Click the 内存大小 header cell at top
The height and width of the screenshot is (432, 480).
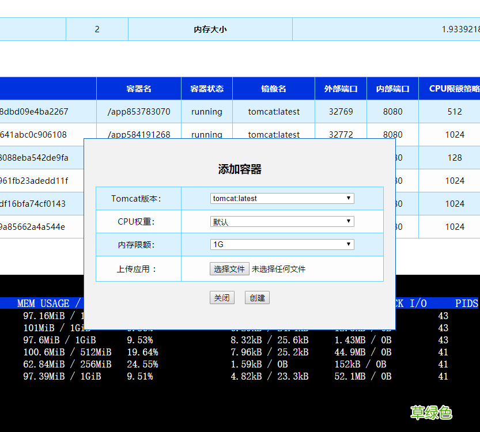210,29
